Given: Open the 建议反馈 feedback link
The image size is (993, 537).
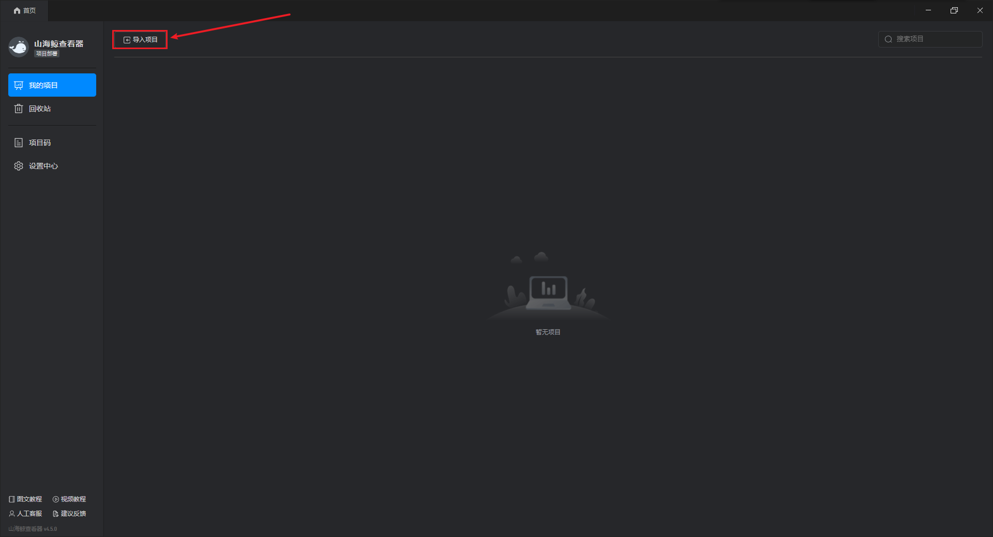Looking at the screenshot, I should 69,514.
